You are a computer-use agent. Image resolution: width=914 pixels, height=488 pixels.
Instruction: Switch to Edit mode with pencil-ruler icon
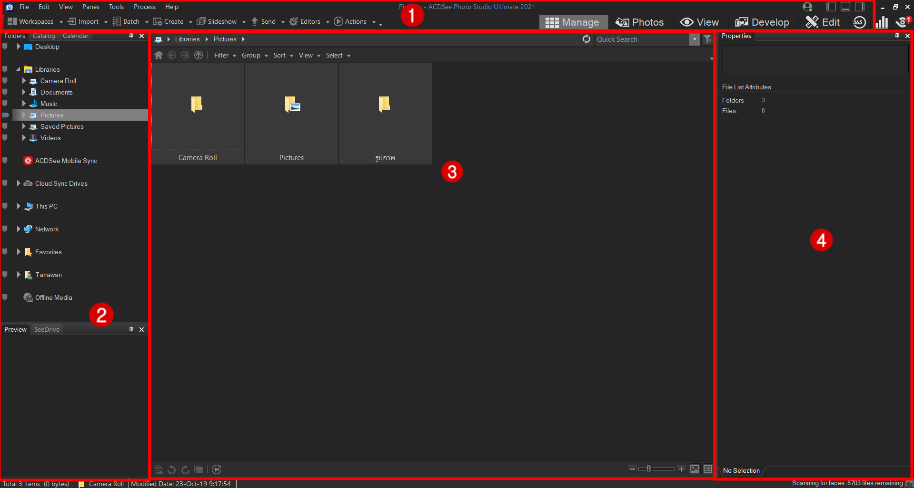pos(823,22)
